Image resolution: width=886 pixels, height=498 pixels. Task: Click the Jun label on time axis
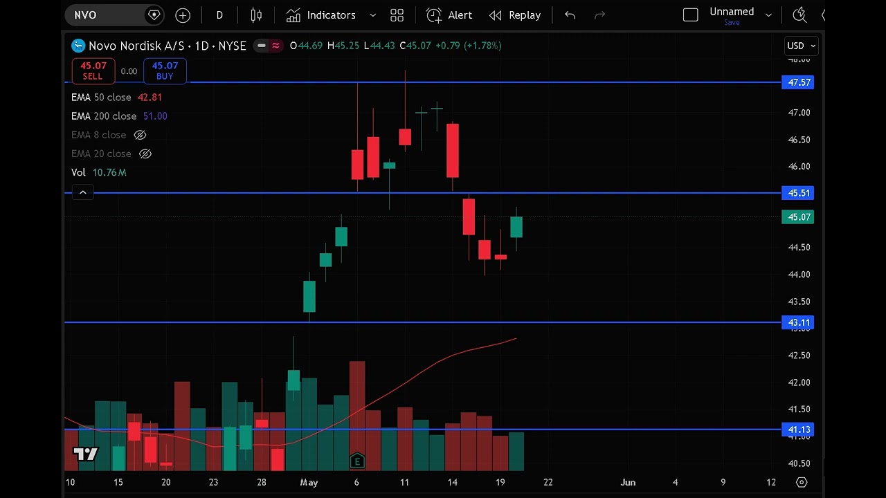[x=628, y=482]
